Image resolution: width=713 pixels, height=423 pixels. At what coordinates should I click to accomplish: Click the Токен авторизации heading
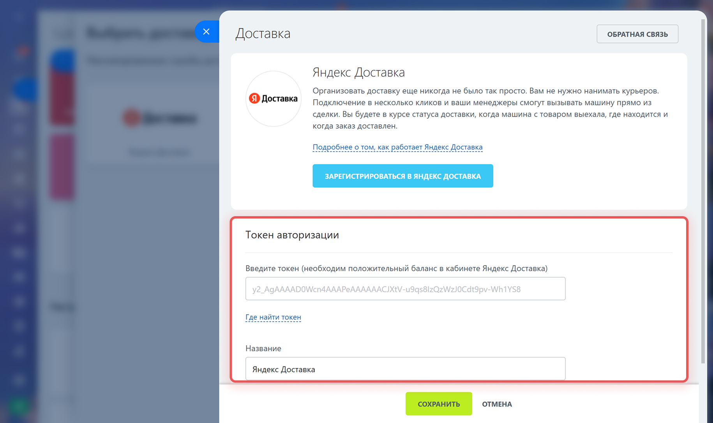pos(292,235)
